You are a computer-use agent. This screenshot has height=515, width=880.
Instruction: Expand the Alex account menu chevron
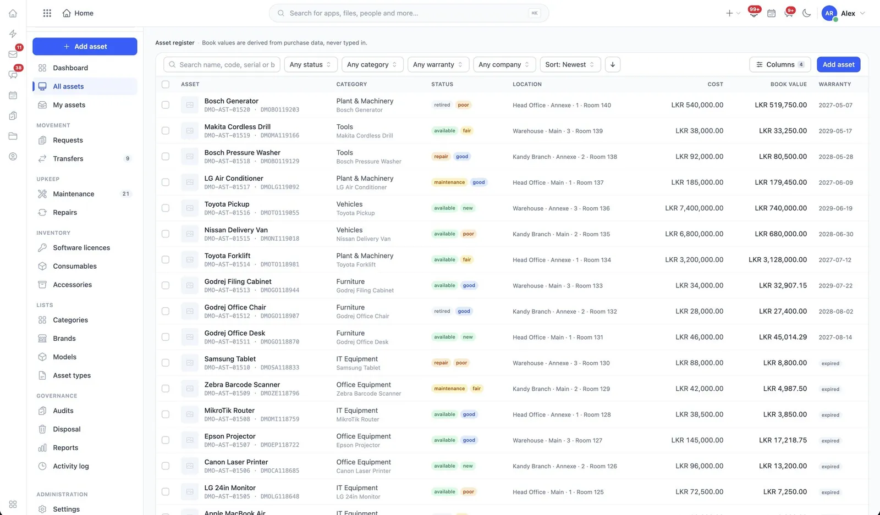[x=862, y=13]
